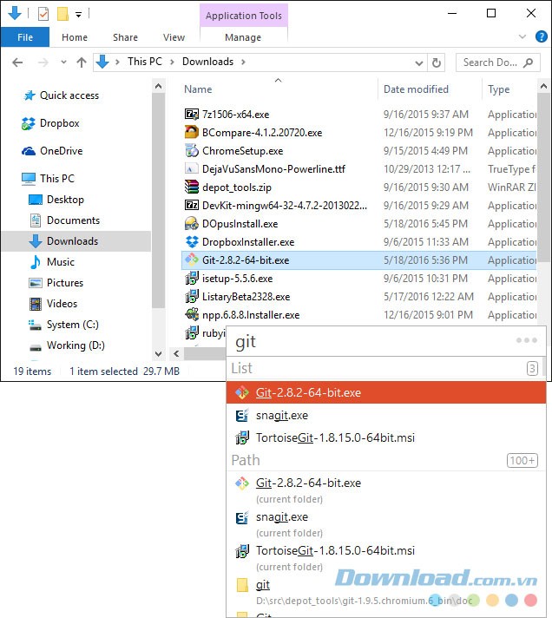Select snagit.exe in Listary List section

pyautogui.click(x=386, y=416)
